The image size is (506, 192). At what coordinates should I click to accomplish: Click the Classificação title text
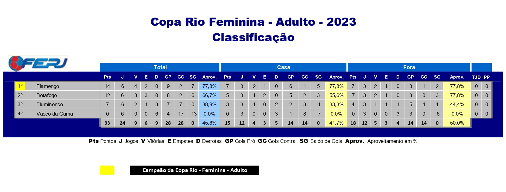coord(253,37)
